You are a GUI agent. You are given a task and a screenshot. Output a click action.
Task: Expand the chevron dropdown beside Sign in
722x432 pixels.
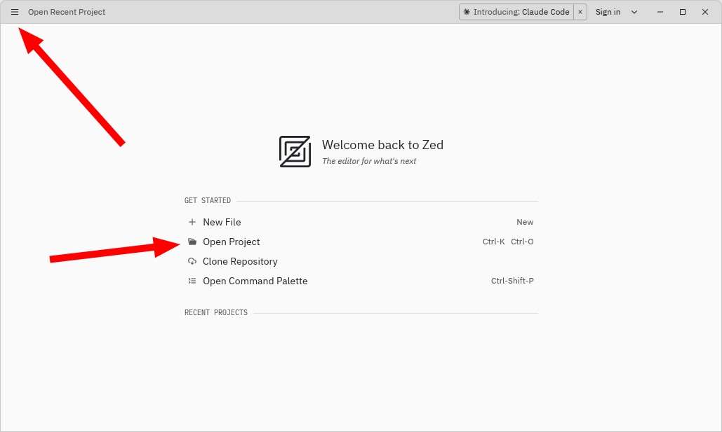point(634,12)
